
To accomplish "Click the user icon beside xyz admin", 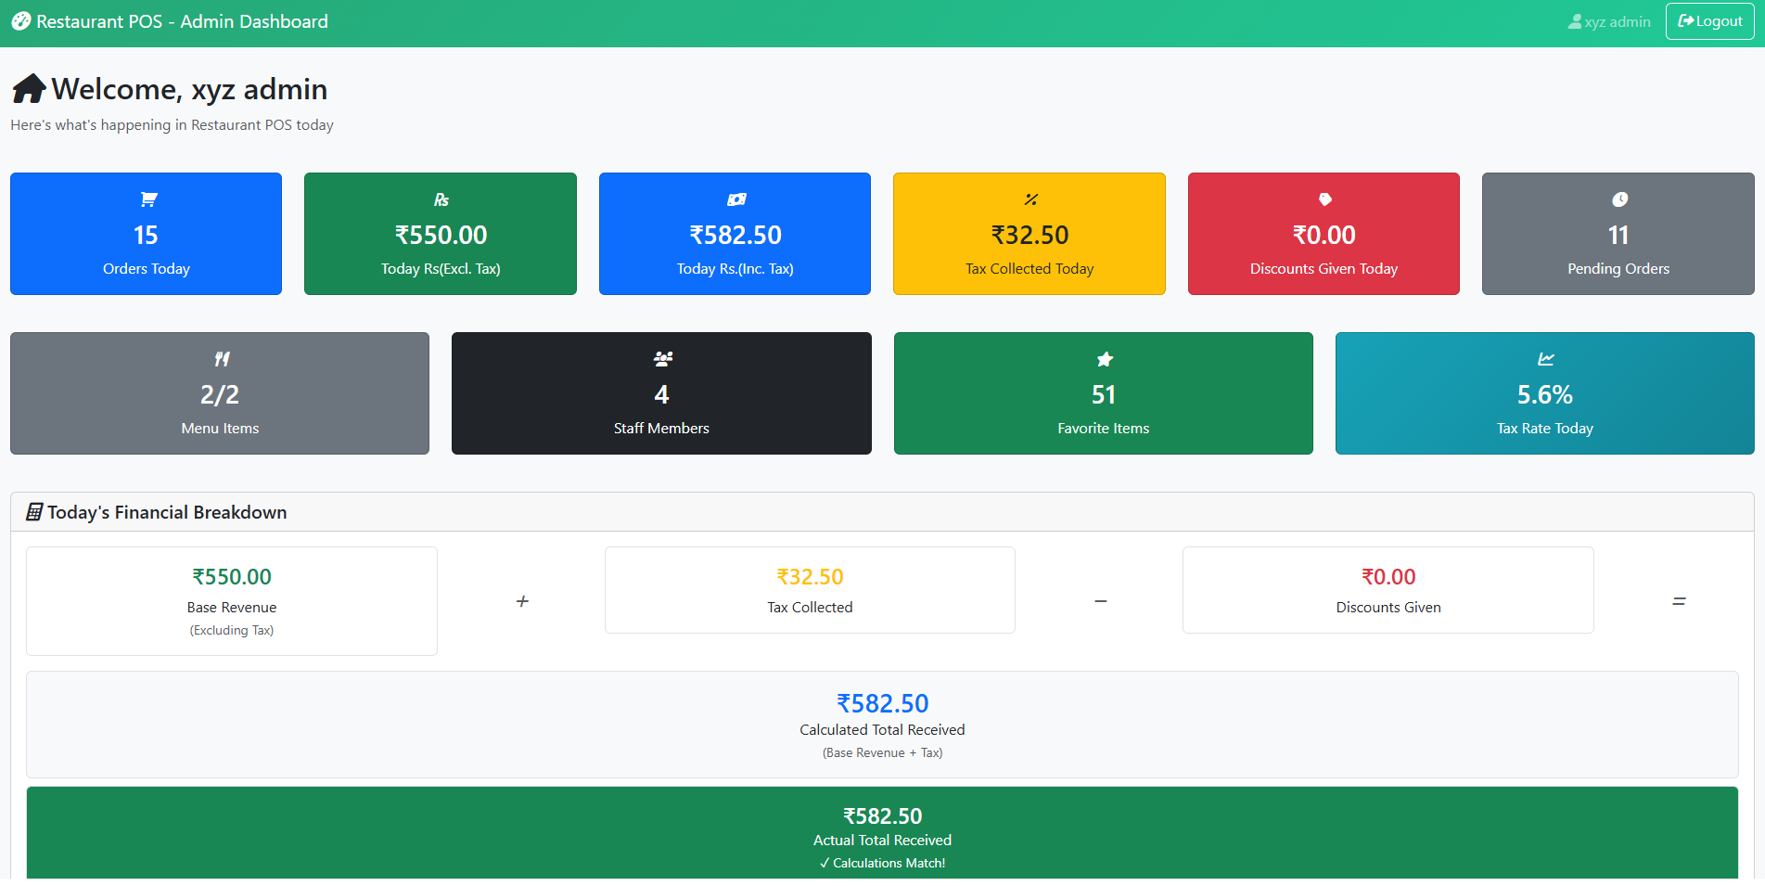I will click(1574, 21).
